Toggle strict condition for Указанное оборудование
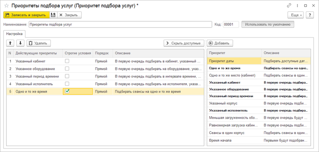The width and height of the screenshot is (319, 152). [67, 69]
